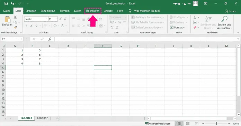Click the zoom in plus button

pyautogui.click(x=229, y=123)
